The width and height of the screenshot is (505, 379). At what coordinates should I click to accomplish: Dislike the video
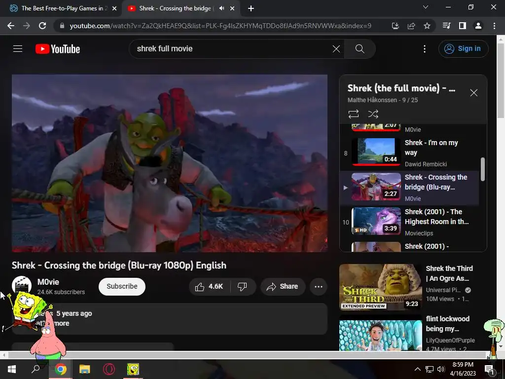242,287
